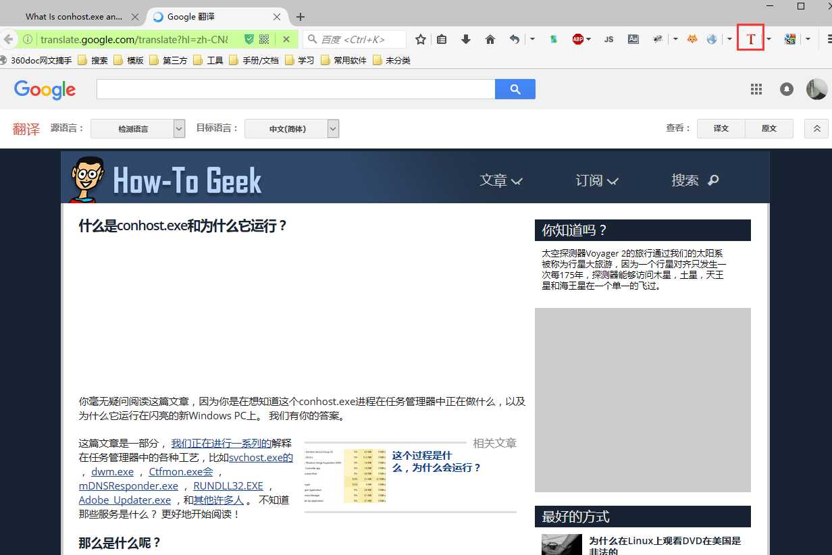Viewport: 832px width, 555px height.
Task: Open dropdown arrow after Google S icon
Action: tap(808, 39)
